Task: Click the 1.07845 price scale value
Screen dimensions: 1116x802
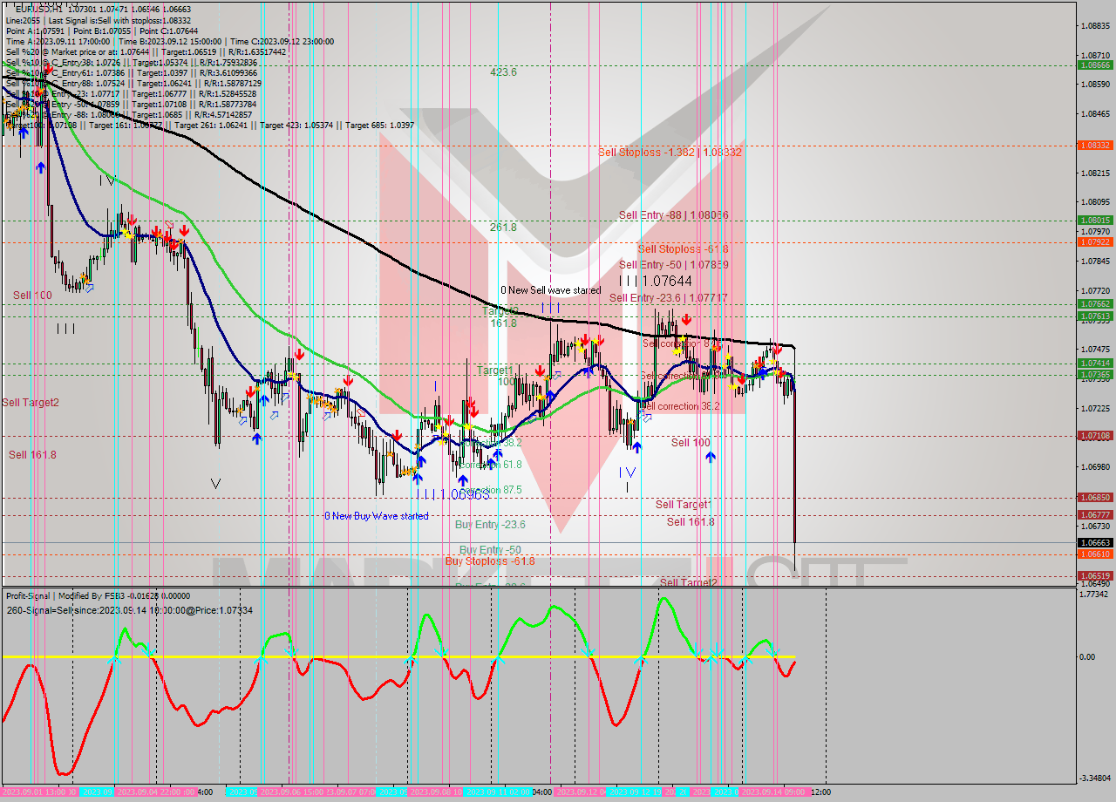Action: [x=1094, y=261]
